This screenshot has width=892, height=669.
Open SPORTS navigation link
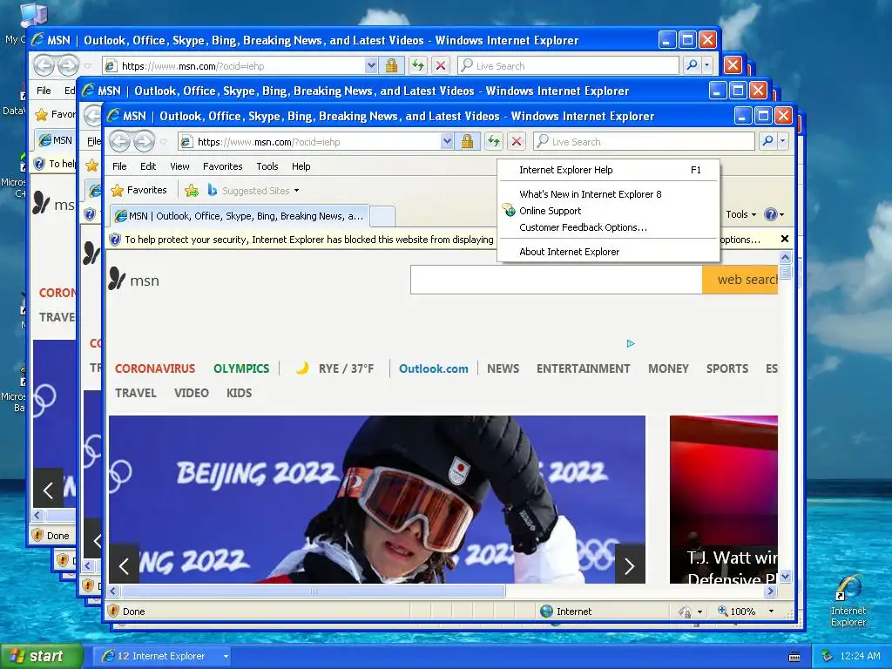tap(727, 368)
